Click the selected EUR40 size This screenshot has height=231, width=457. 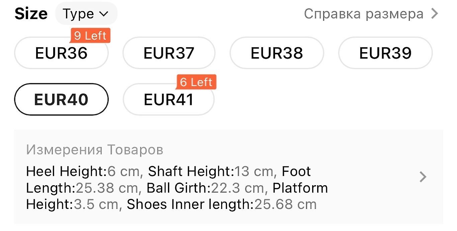(61, 99)
